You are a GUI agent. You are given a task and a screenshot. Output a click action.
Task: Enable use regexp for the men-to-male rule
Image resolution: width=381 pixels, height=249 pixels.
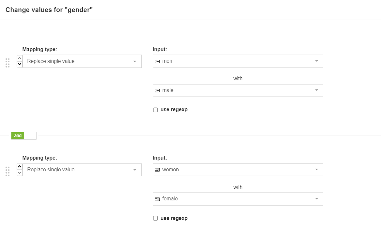point(155,109)
